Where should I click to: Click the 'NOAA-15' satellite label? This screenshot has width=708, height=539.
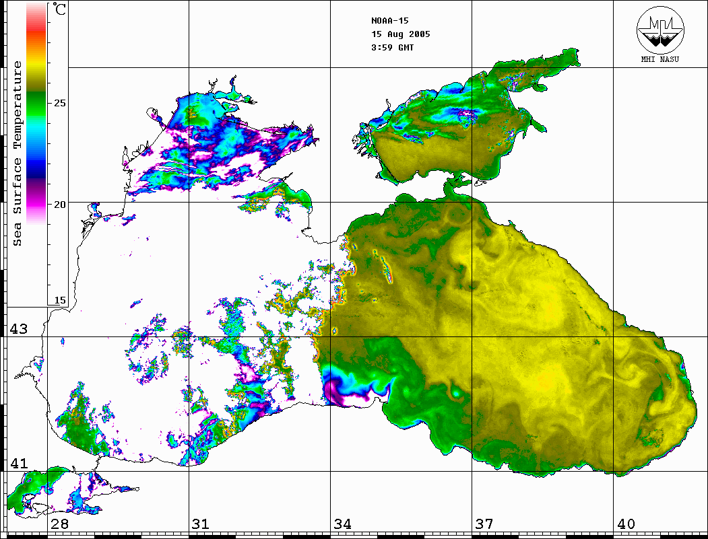click(x=389, y=21)
